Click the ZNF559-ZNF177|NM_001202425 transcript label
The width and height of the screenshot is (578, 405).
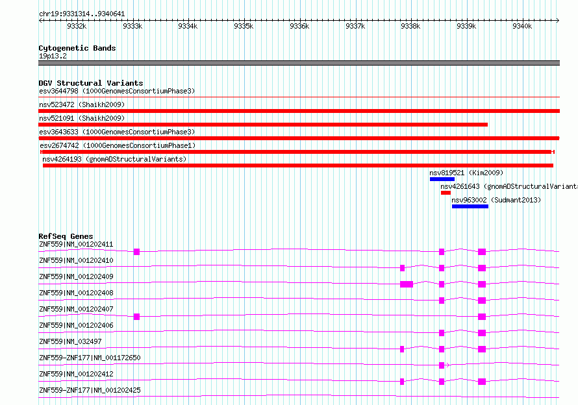tap(90, 390)
